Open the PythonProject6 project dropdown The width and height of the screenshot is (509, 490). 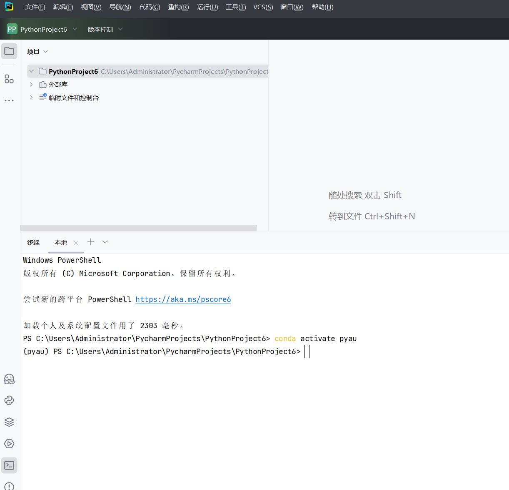click(x=49, y=29)
